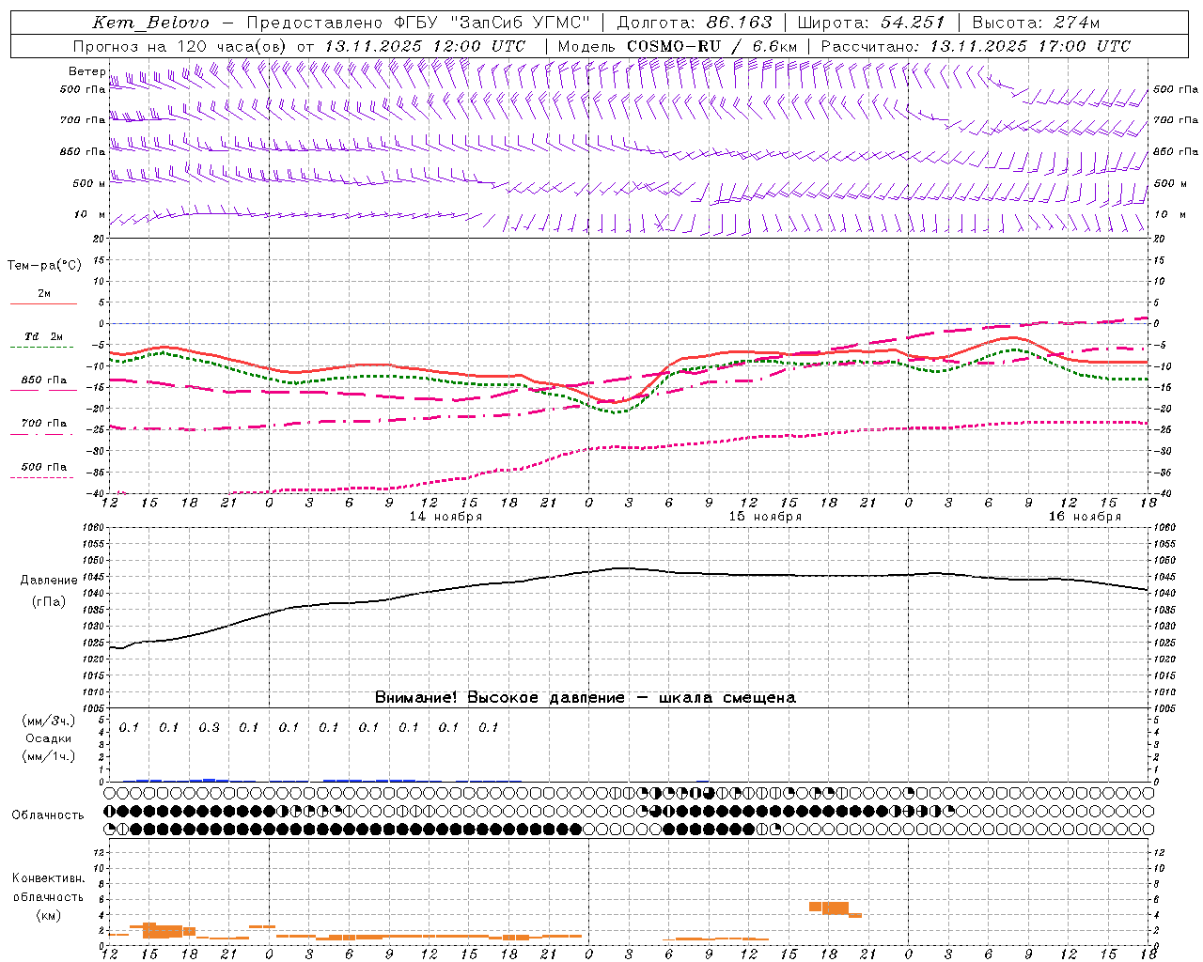The width and height of the screenshot is (1203, 962).
Task: Click the 14 ноября date label
Action: [x=445, y=517]
